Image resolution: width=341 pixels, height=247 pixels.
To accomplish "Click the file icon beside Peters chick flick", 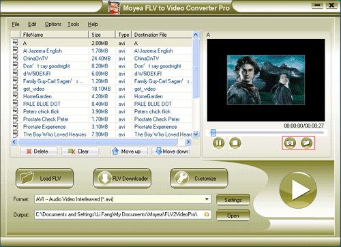I will 15,111.
